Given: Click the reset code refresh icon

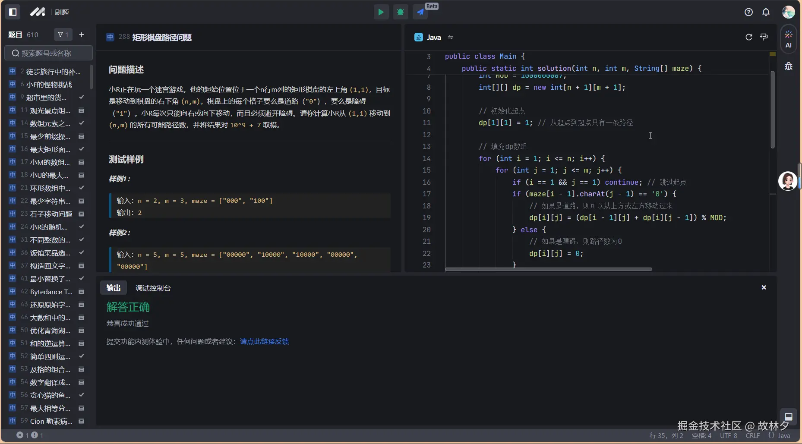Looking at the screenshot, I should [749, 37].
